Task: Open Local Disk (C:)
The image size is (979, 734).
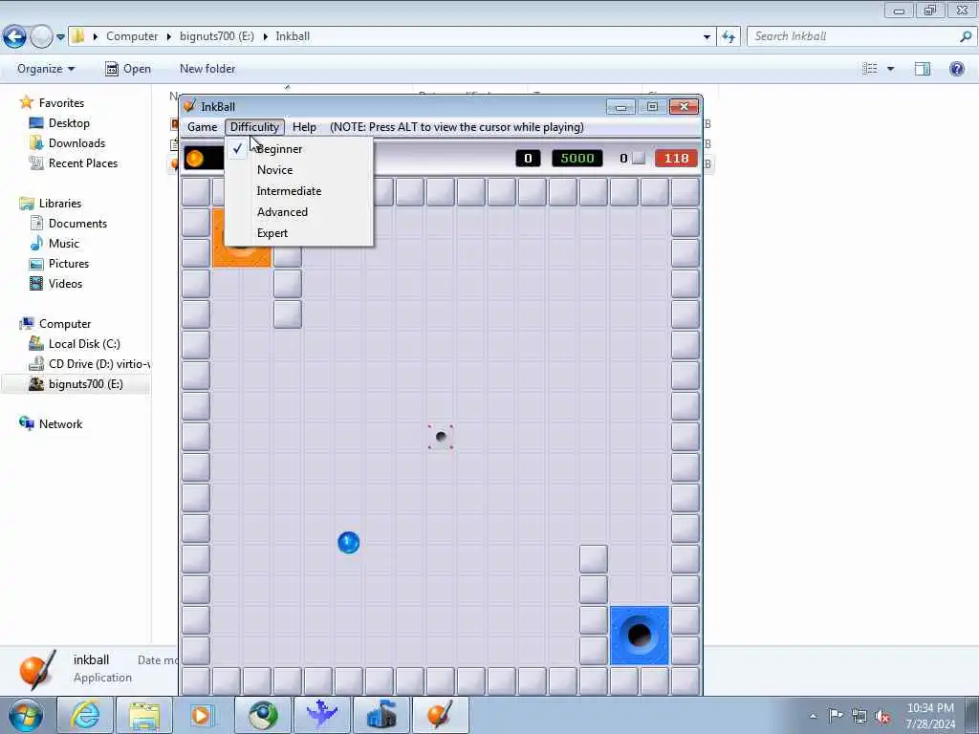Action: pos(84,344)
